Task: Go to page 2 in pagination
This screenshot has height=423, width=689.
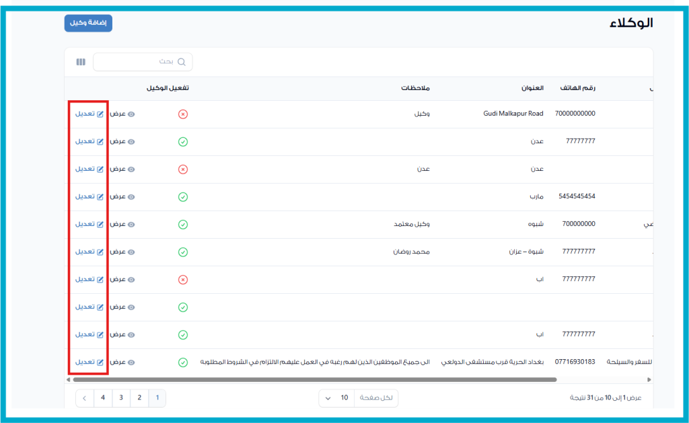Action: click(x=139, y=398)
